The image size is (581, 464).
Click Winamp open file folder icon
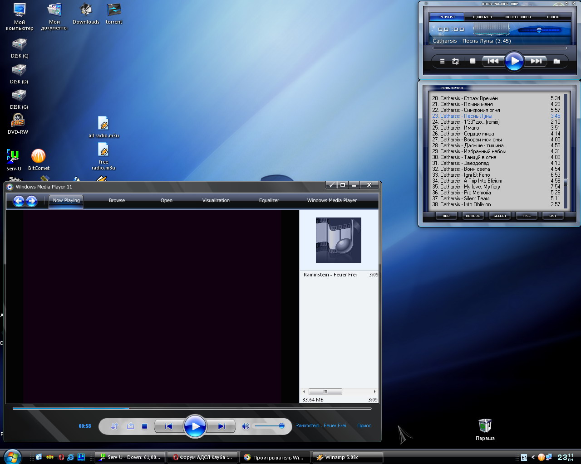556,61
